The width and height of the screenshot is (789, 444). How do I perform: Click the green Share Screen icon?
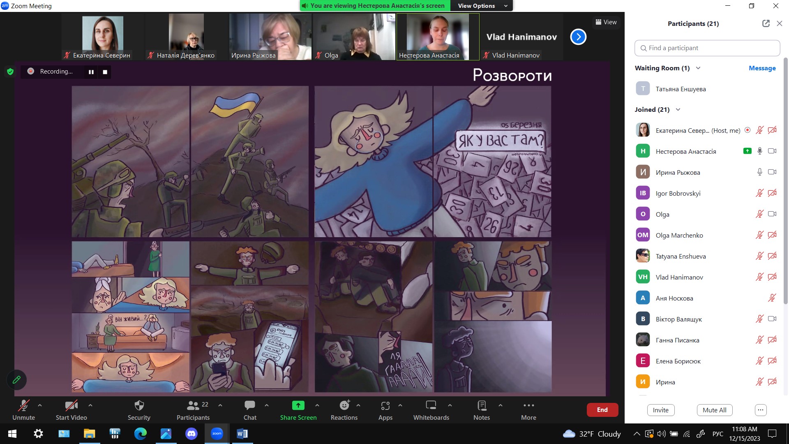click(x=298, y=406)
